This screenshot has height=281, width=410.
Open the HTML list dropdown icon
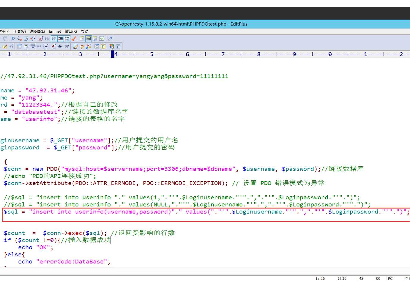tap(45, 46)
